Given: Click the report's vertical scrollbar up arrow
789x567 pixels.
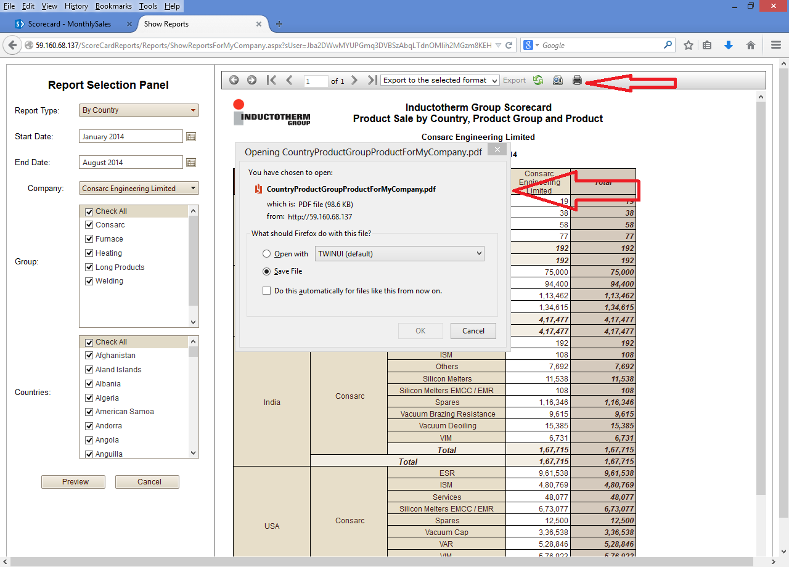Looking at the screenshot, I should click(x=761, y=97).
